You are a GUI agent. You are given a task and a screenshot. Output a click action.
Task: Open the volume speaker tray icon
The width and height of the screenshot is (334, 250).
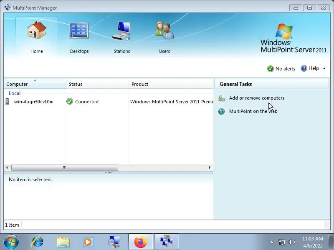coord(291,242)
